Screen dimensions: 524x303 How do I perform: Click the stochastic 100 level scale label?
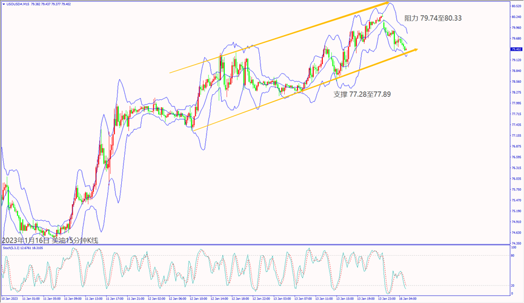(514, 247)
